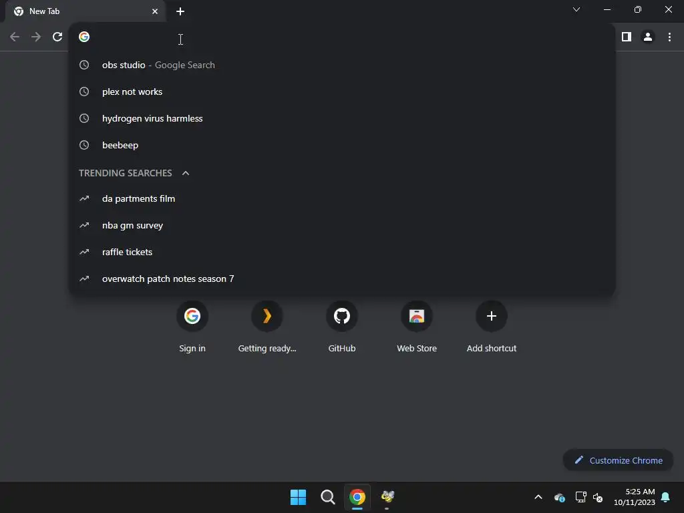Open the Web Store shortcut
The image size is (684, 513).
(x=417, y=326)
